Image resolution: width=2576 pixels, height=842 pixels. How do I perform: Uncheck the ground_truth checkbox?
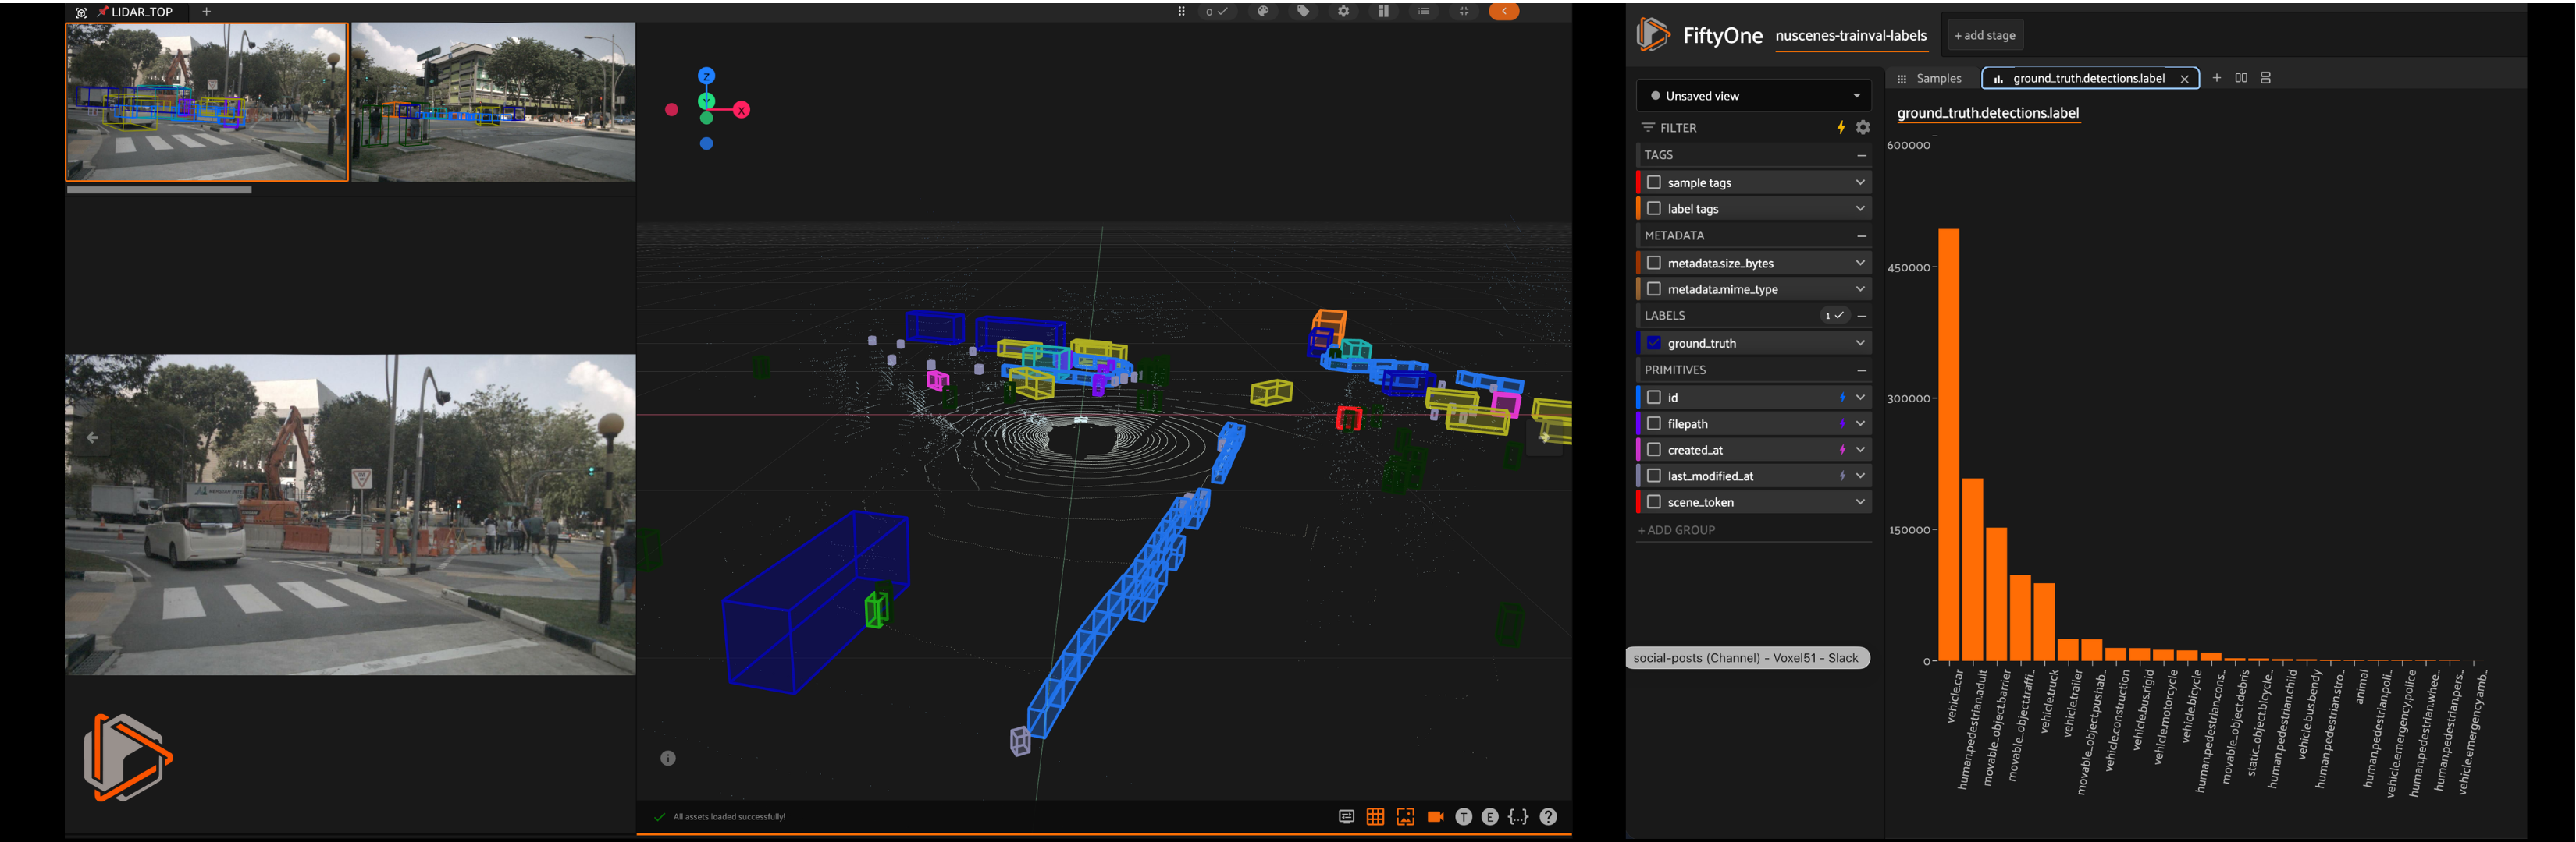click(x=1653, y=342)
